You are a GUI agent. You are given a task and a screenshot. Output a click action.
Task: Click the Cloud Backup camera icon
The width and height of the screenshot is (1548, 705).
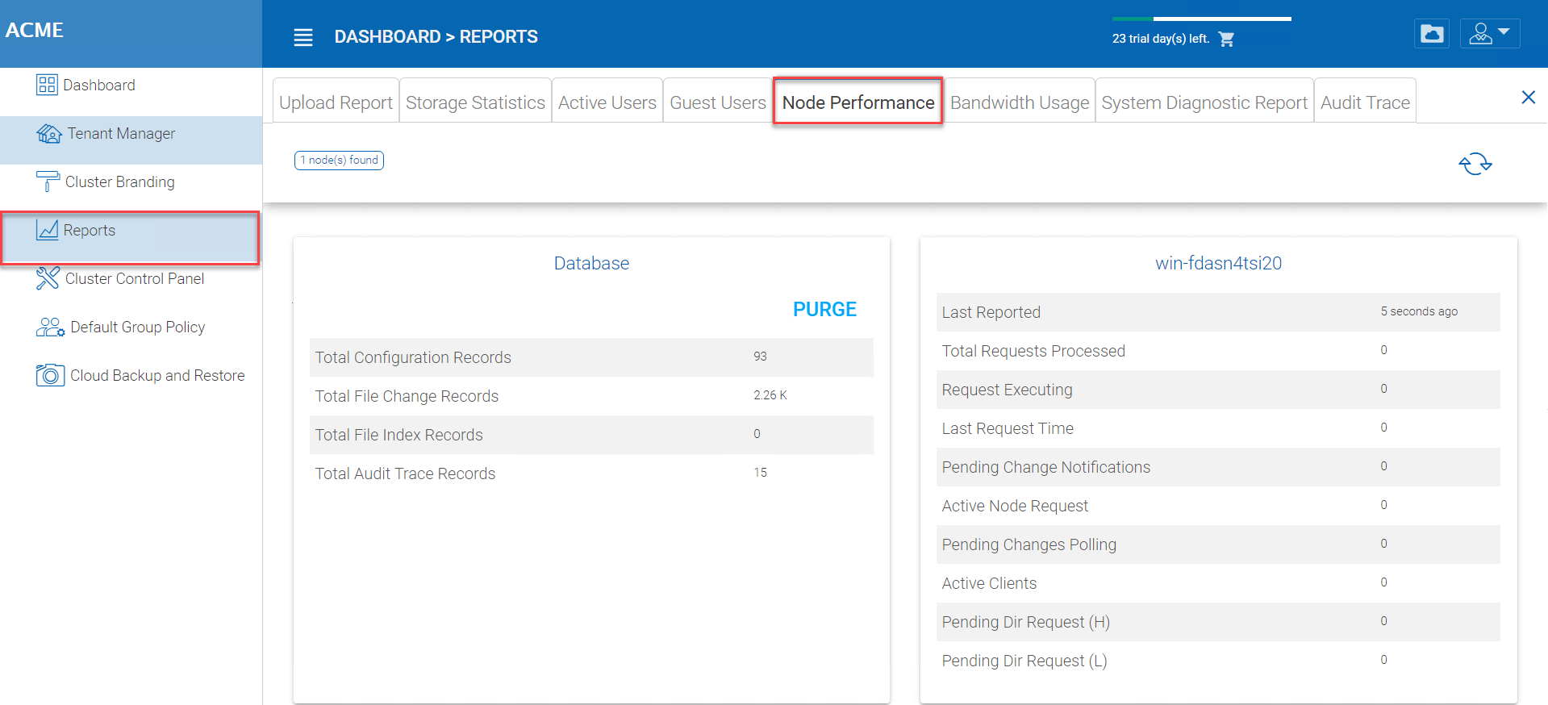click(50, 375)
